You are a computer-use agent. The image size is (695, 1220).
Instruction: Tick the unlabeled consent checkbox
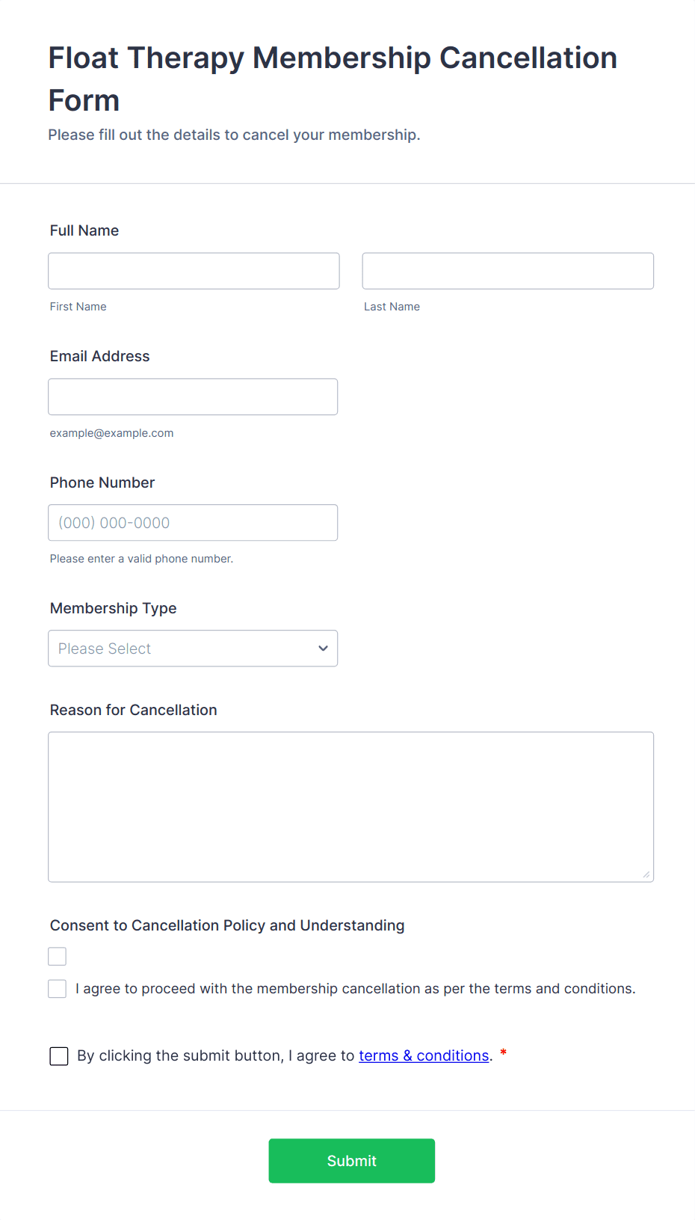(x=58, y=957)
